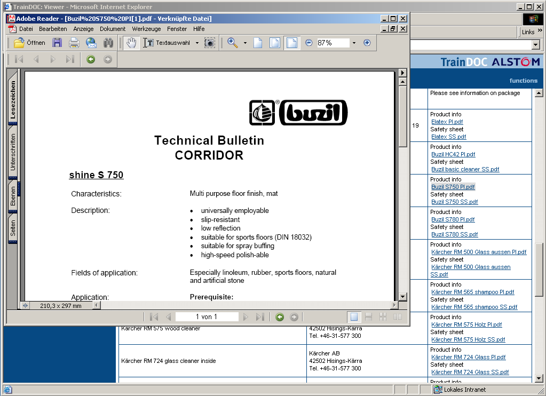Open the Seiten side tab
Screen dimensions: 546x396
(13, 228)
